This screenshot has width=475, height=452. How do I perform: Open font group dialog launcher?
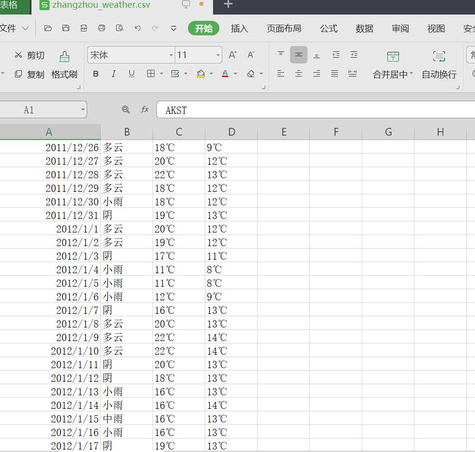tap(263, 88)
